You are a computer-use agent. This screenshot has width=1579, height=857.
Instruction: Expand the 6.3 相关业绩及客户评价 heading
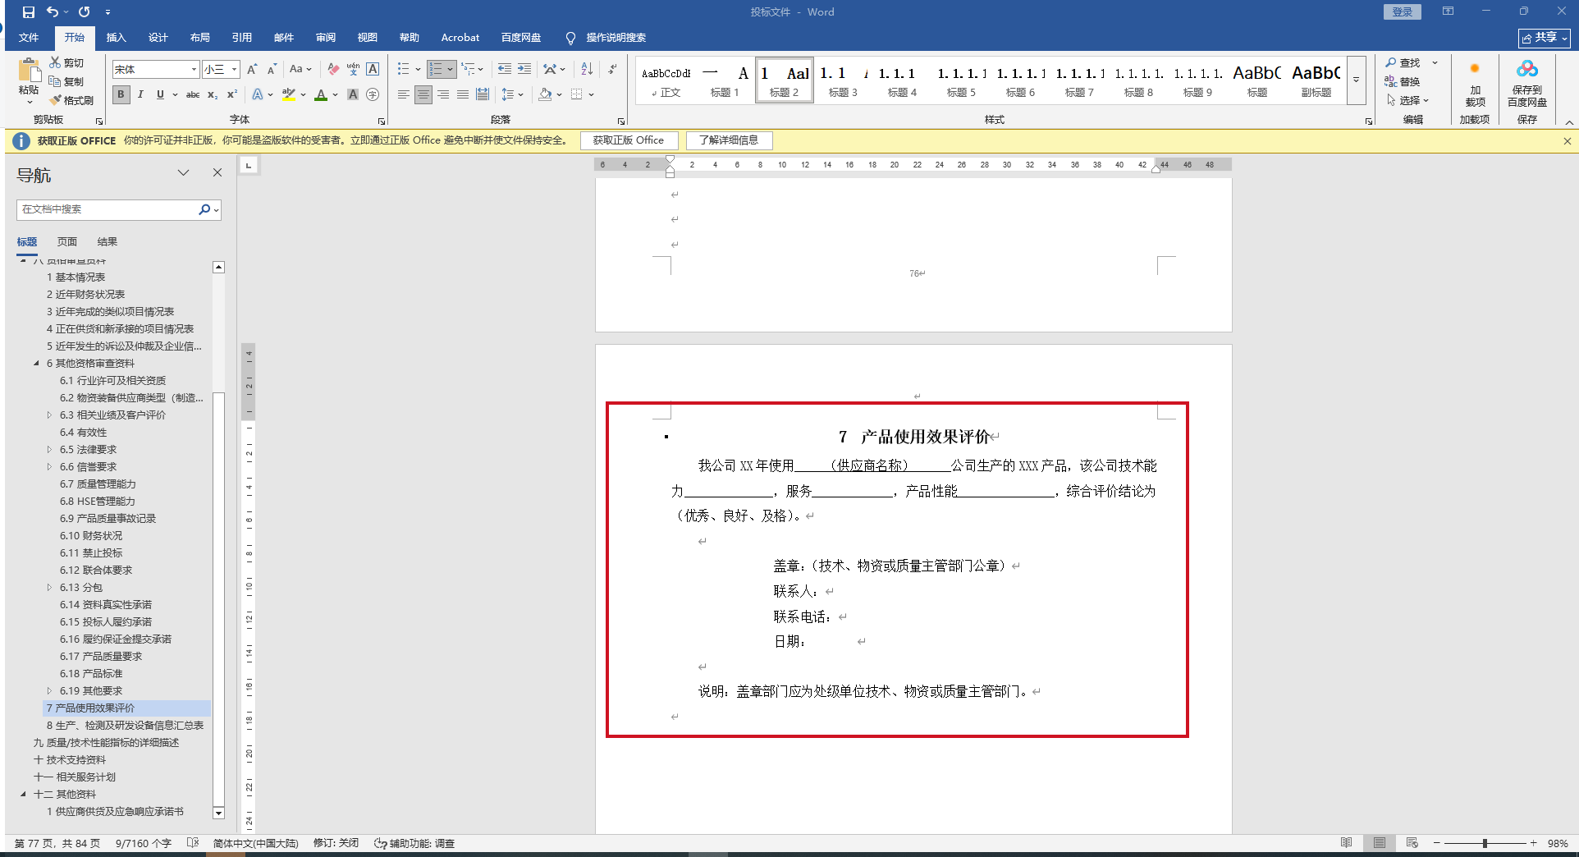49,415
